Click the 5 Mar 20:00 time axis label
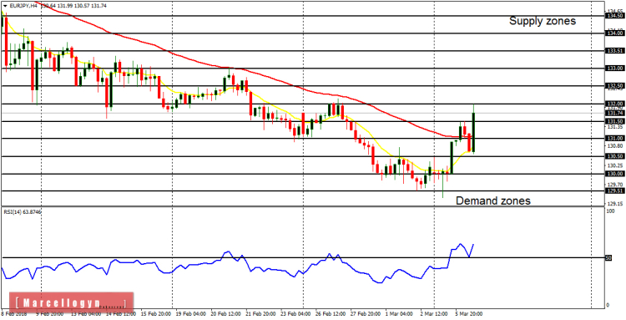626x320 pixels. pyautogui.click(x=469, y=314)
